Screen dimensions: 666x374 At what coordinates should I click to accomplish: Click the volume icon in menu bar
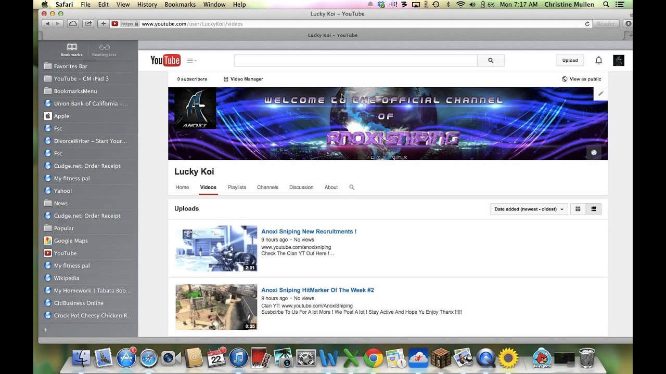(x=472, y=4)
